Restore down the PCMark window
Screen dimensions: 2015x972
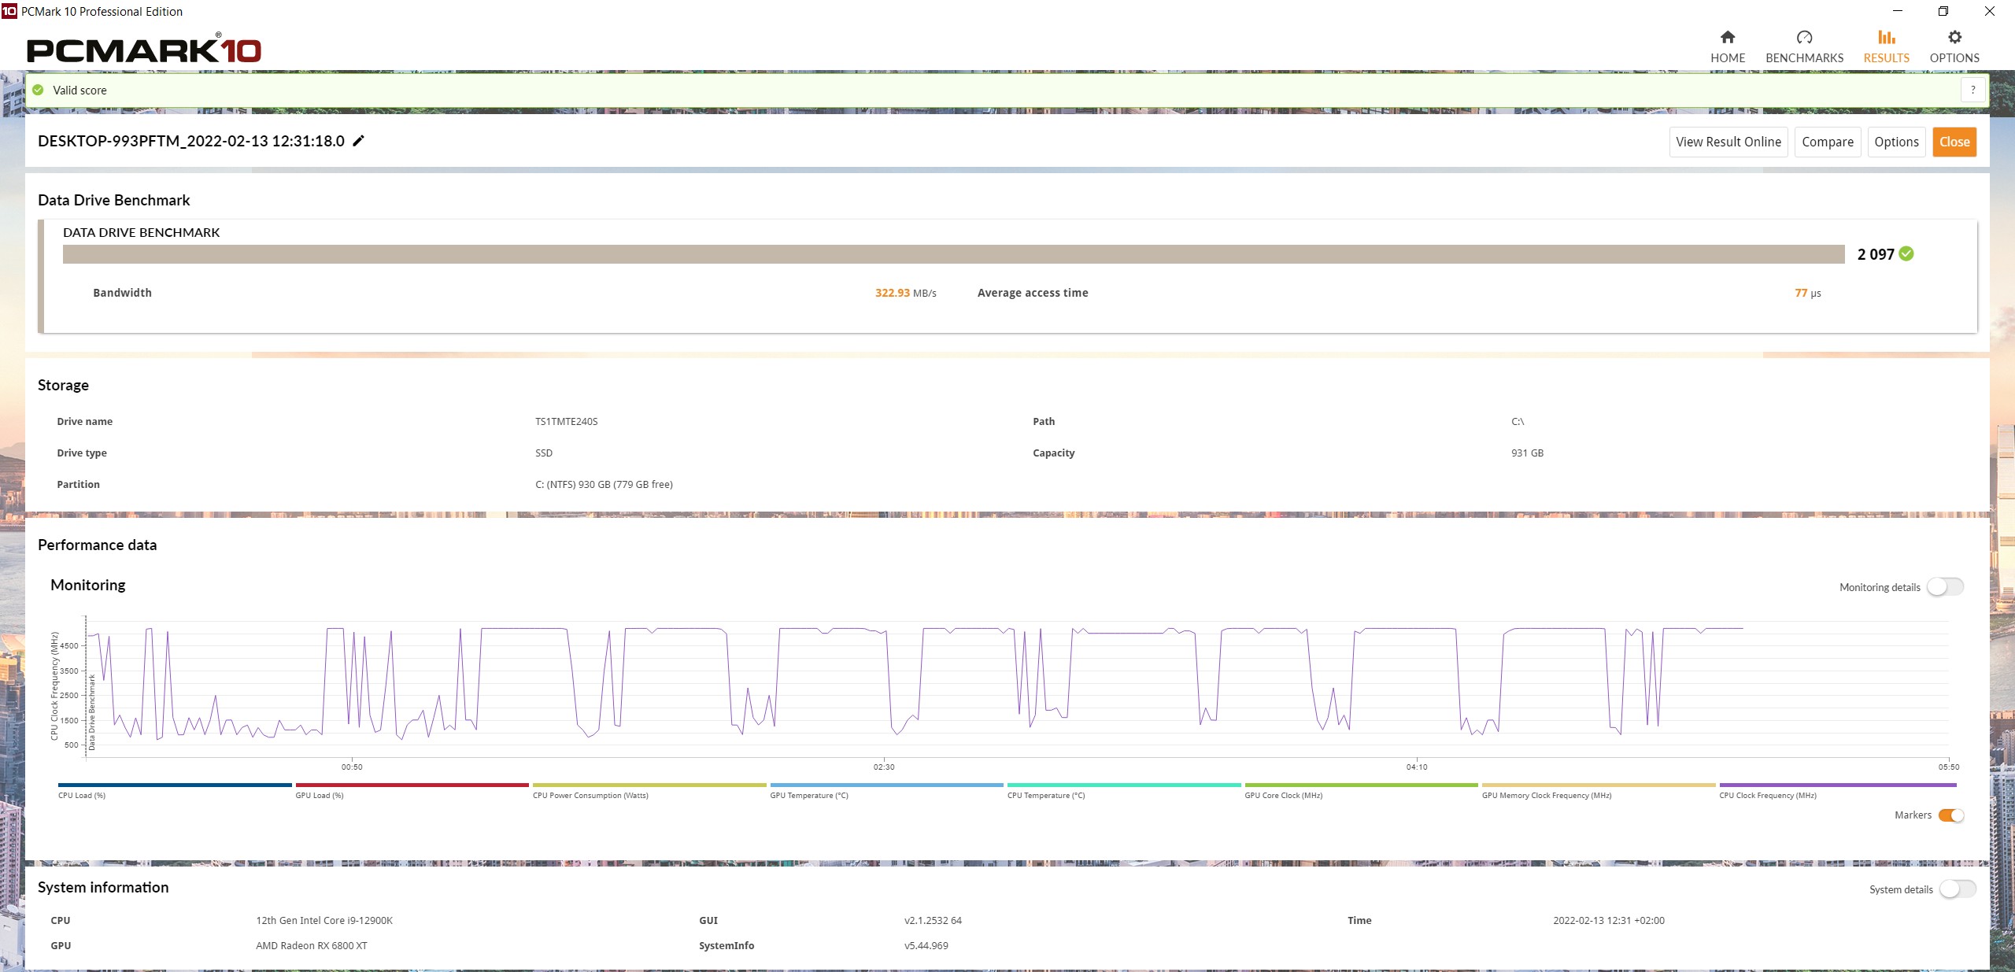point(1943,11)
